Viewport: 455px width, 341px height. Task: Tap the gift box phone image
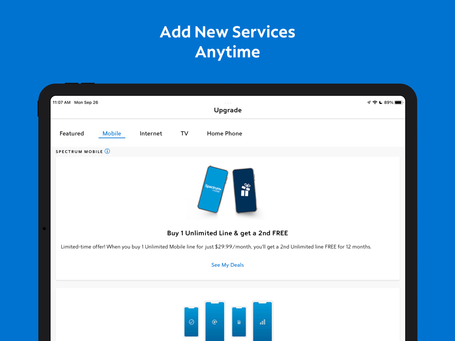pos(245,191)
